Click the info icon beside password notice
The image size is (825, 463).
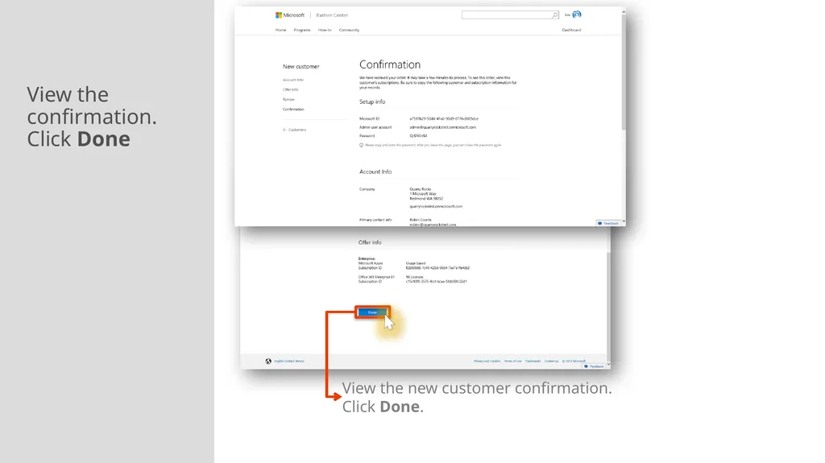point(362,145)
